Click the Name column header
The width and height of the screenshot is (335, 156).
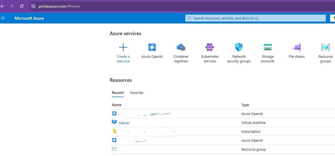pyautogui.click(x=117, y=105)
